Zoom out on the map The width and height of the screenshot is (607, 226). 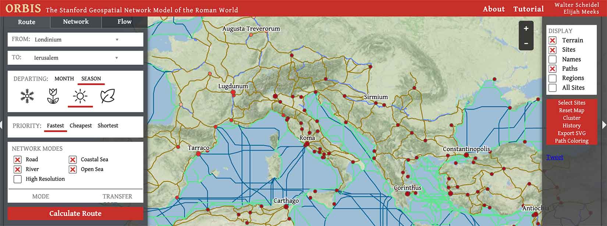(x=526, y=43)
